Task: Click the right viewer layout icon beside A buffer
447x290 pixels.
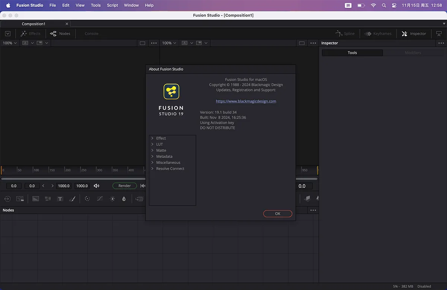Action: [199, 43]
